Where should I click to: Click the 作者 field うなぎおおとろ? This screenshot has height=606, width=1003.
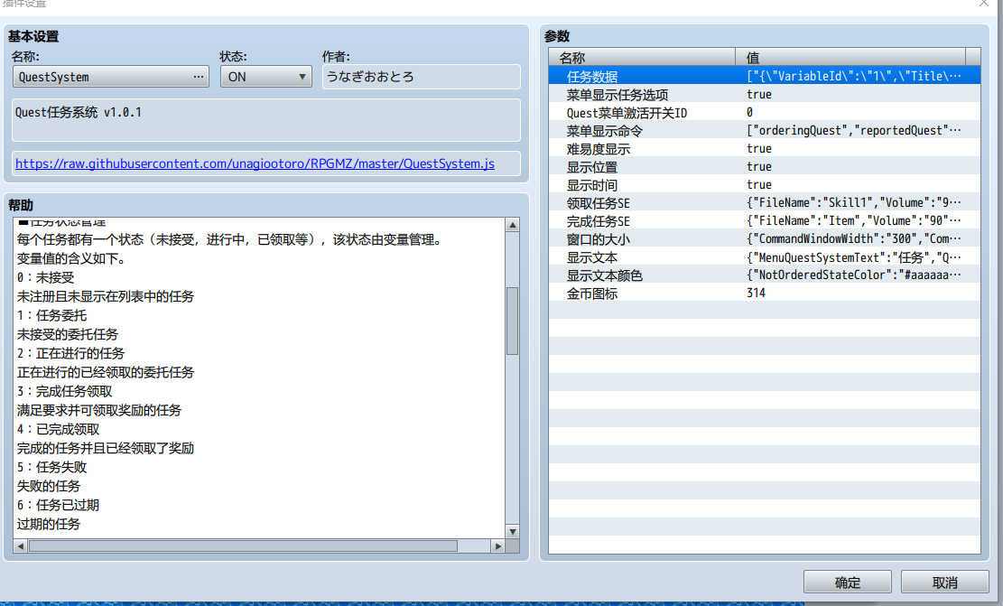[421, 77]
